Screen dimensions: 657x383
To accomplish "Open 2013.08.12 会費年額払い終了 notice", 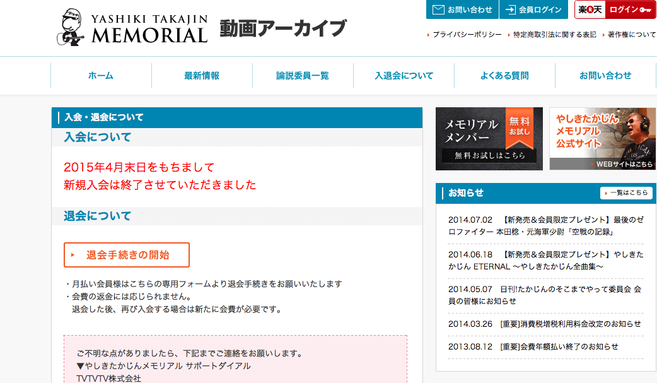I will 533,346.
